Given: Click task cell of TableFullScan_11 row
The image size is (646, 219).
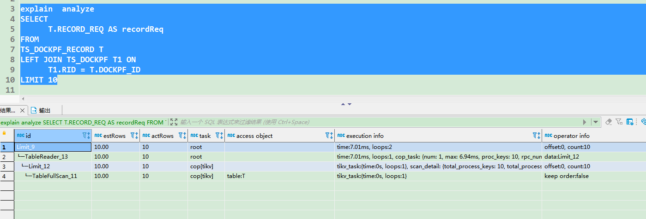Looking at the screenshot, I should coord(206,176).
